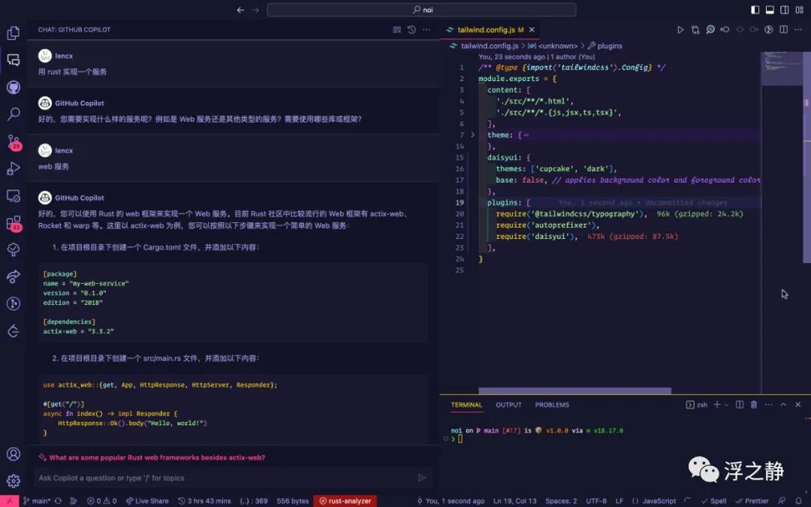
Task: Switch to the PROBLEMS tab
Action: point(552,405)
